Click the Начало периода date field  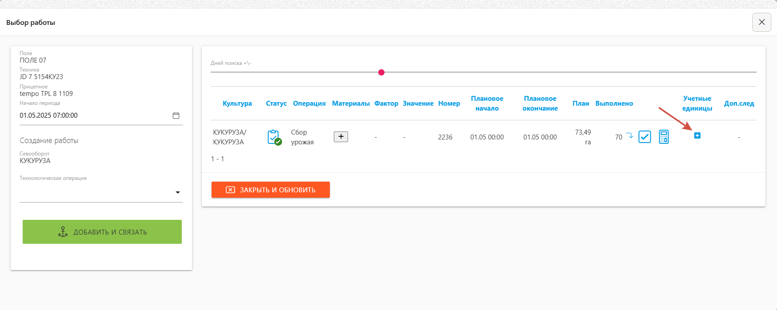(x=93, y=115)
